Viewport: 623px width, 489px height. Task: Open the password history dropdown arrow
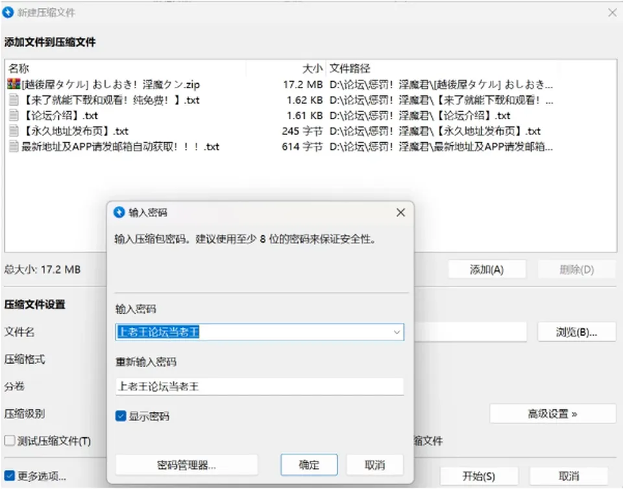pyautogui.click(x=397, y=332)
